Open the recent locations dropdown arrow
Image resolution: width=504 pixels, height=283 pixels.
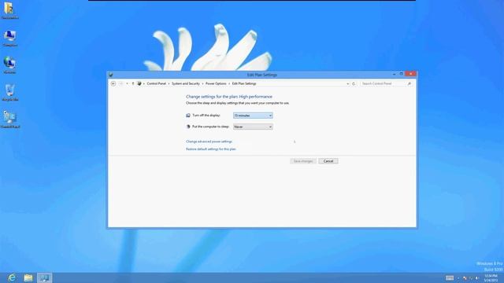click(128, 84)
